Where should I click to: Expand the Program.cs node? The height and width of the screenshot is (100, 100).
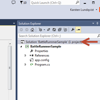(x=25, y=65)
